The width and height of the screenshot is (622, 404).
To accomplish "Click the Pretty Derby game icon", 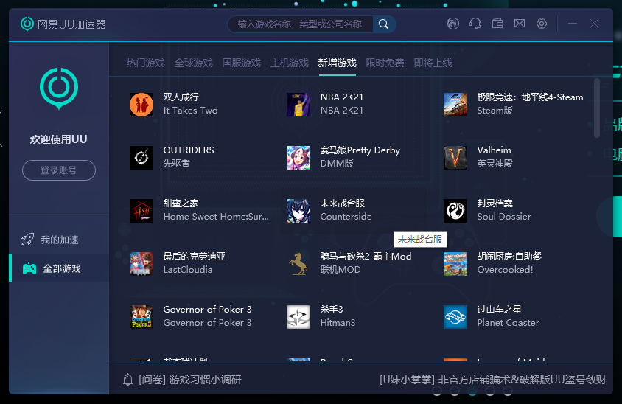I will coord(298,158).
